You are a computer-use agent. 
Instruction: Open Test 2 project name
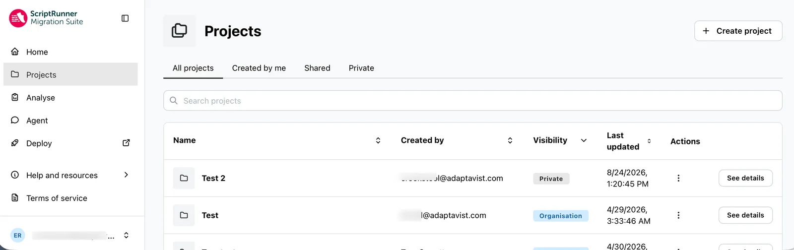click(213, 178)
